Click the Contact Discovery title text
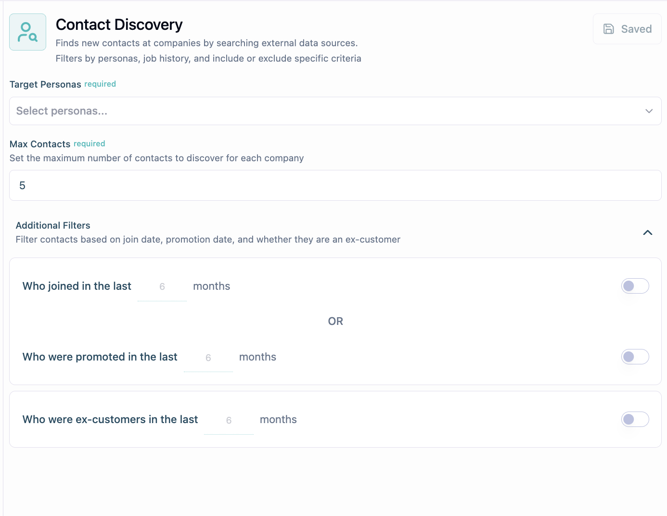Screen dimensions: 667x516 (x=119, y=25)
